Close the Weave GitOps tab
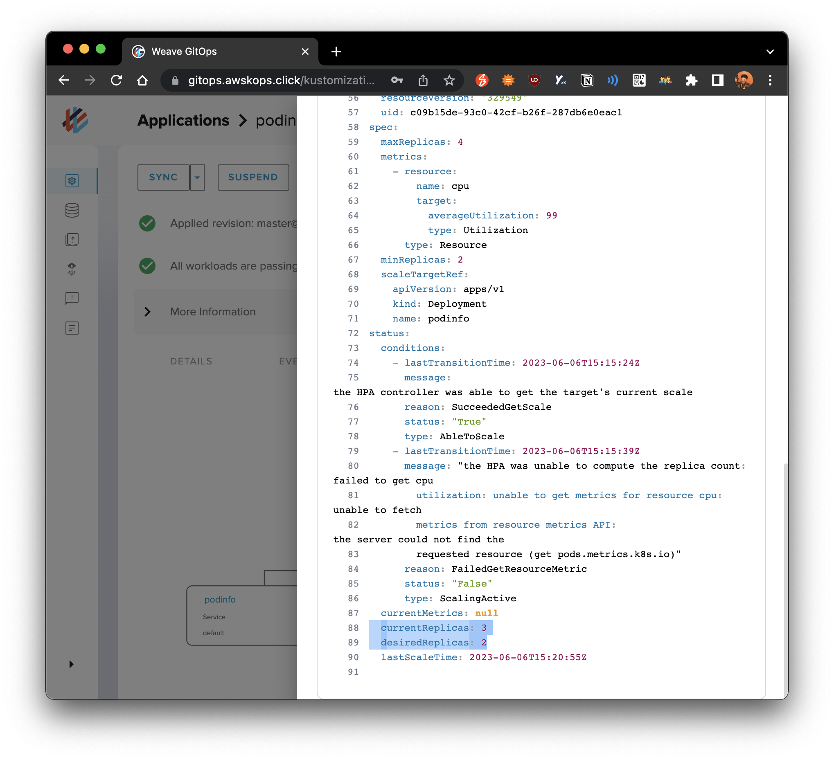 click(x=305, y=51)
